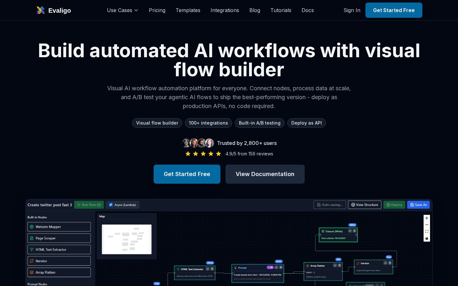Click '4.9/5 from 156 reviews' text
This screenshot has height=286, width=458.
(x=249, y=154)
